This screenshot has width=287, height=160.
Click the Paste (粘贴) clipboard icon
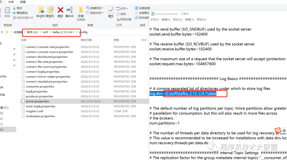click(x=7, y=10)
